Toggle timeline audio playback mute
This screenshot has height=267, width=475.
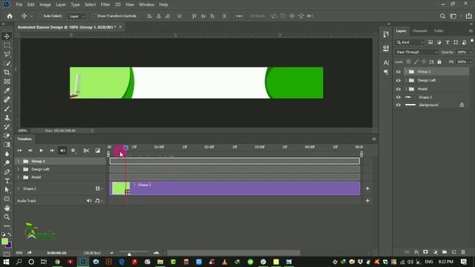pos(62,151)
